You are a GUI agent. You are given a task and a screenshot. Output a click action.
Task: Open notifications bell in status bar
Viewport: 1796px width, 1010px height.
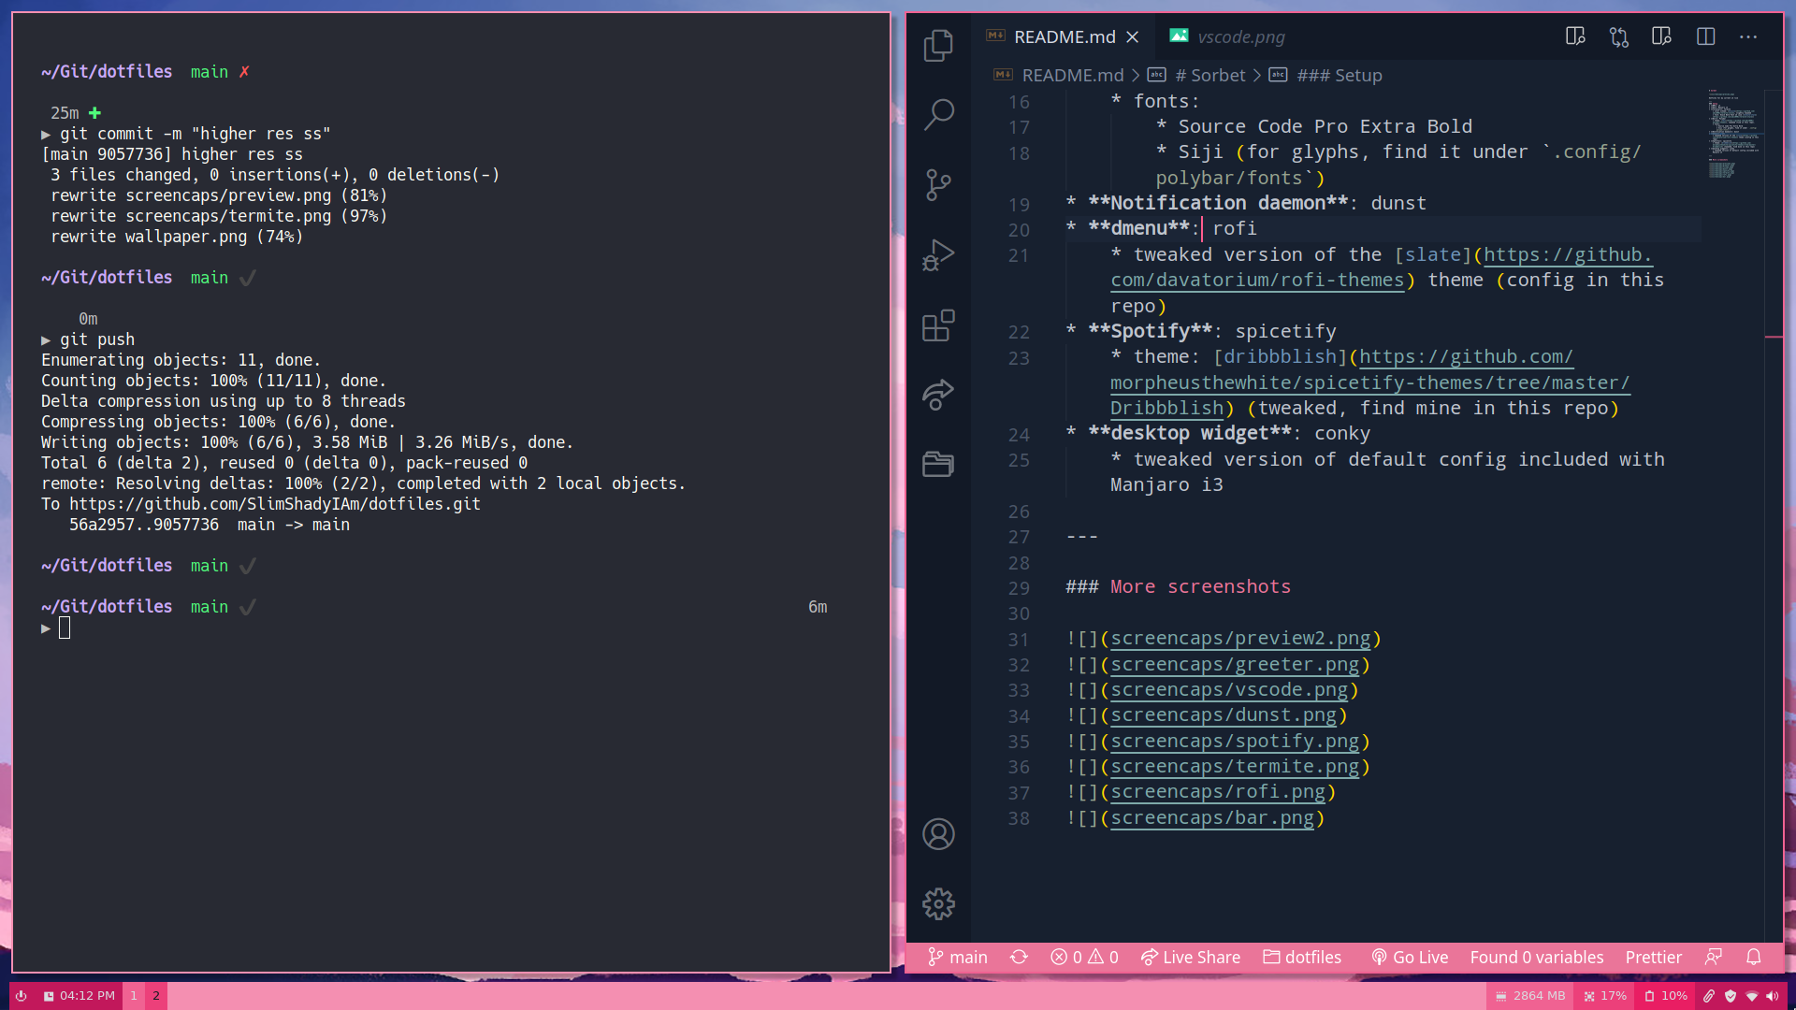pos(1753,957)
